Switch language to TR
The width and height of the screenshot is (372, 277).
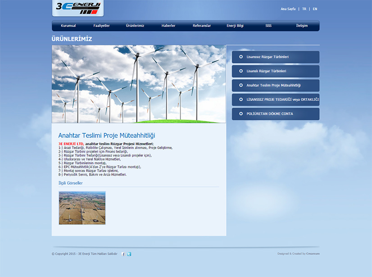point(304,9)
